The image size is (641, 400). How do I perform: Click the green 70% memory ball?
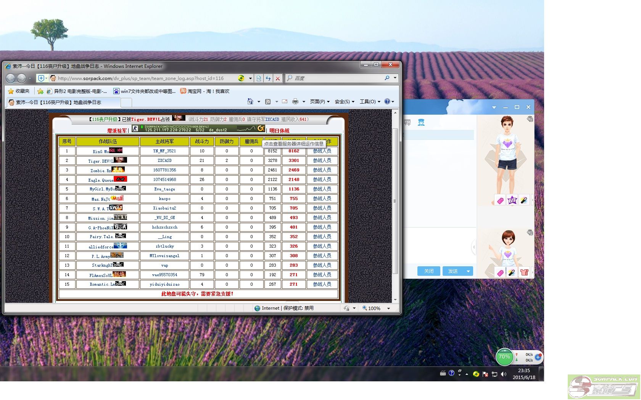coord(504,357)
